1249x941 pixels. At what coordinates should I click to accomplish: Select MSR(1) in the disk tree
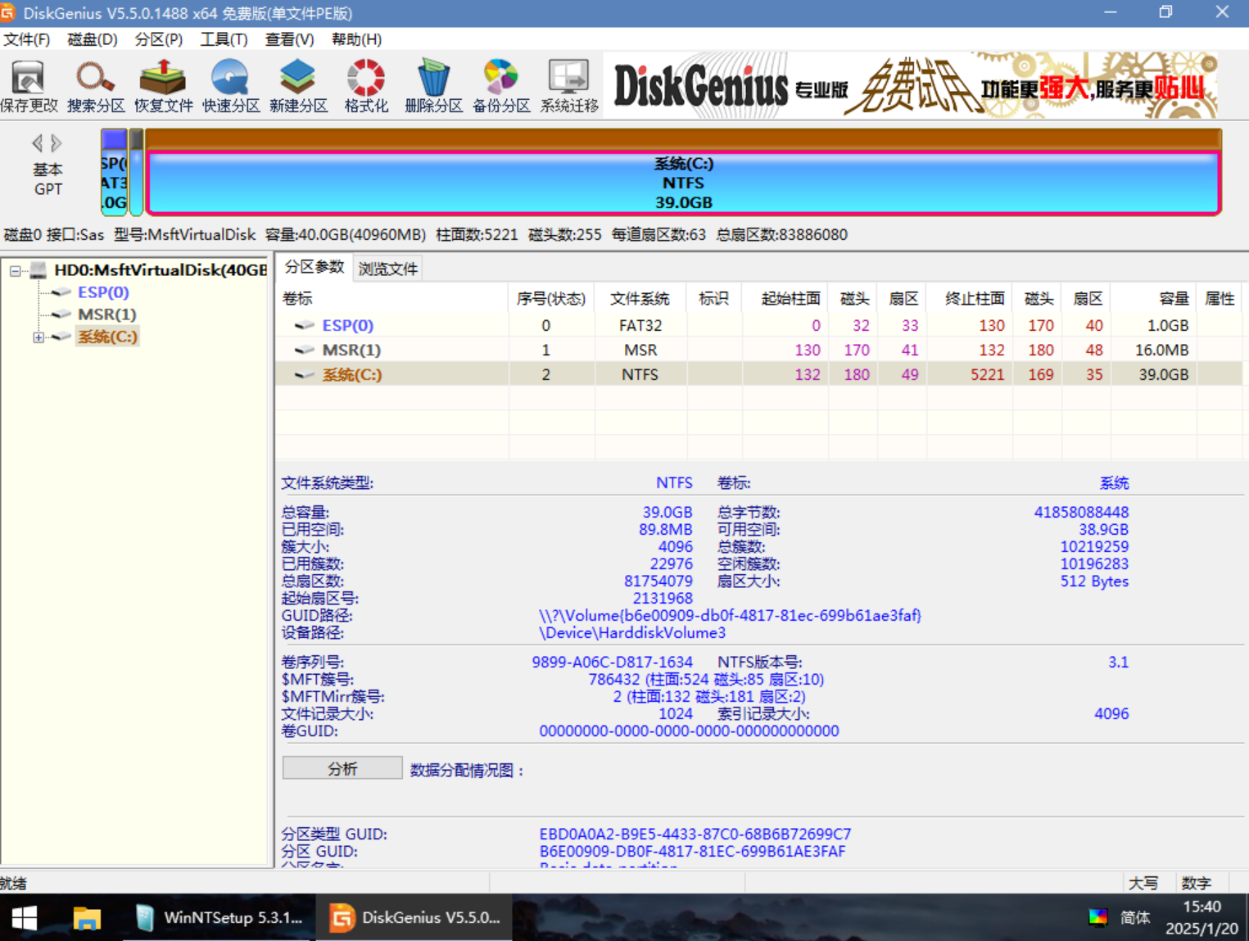(x=107, y=314)
